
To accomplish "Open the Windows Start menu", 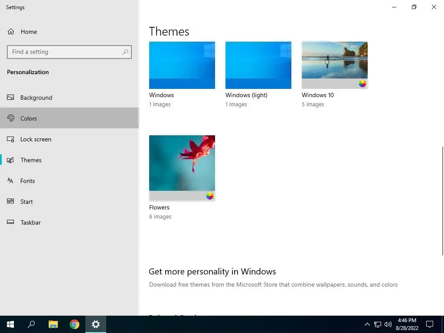I will coord(10,324).
